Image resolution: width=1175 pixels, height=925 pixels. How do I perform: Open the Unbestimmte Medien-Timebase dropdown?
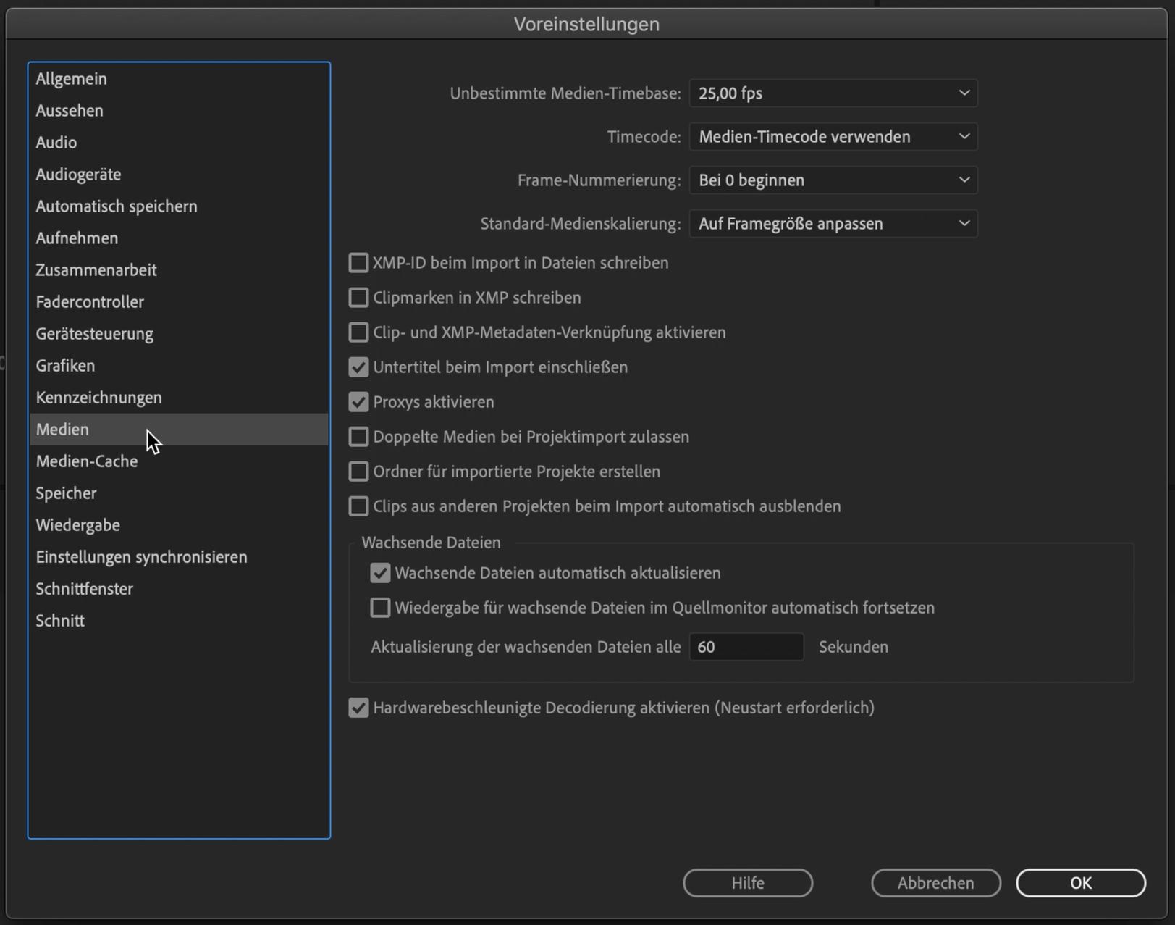833,93
